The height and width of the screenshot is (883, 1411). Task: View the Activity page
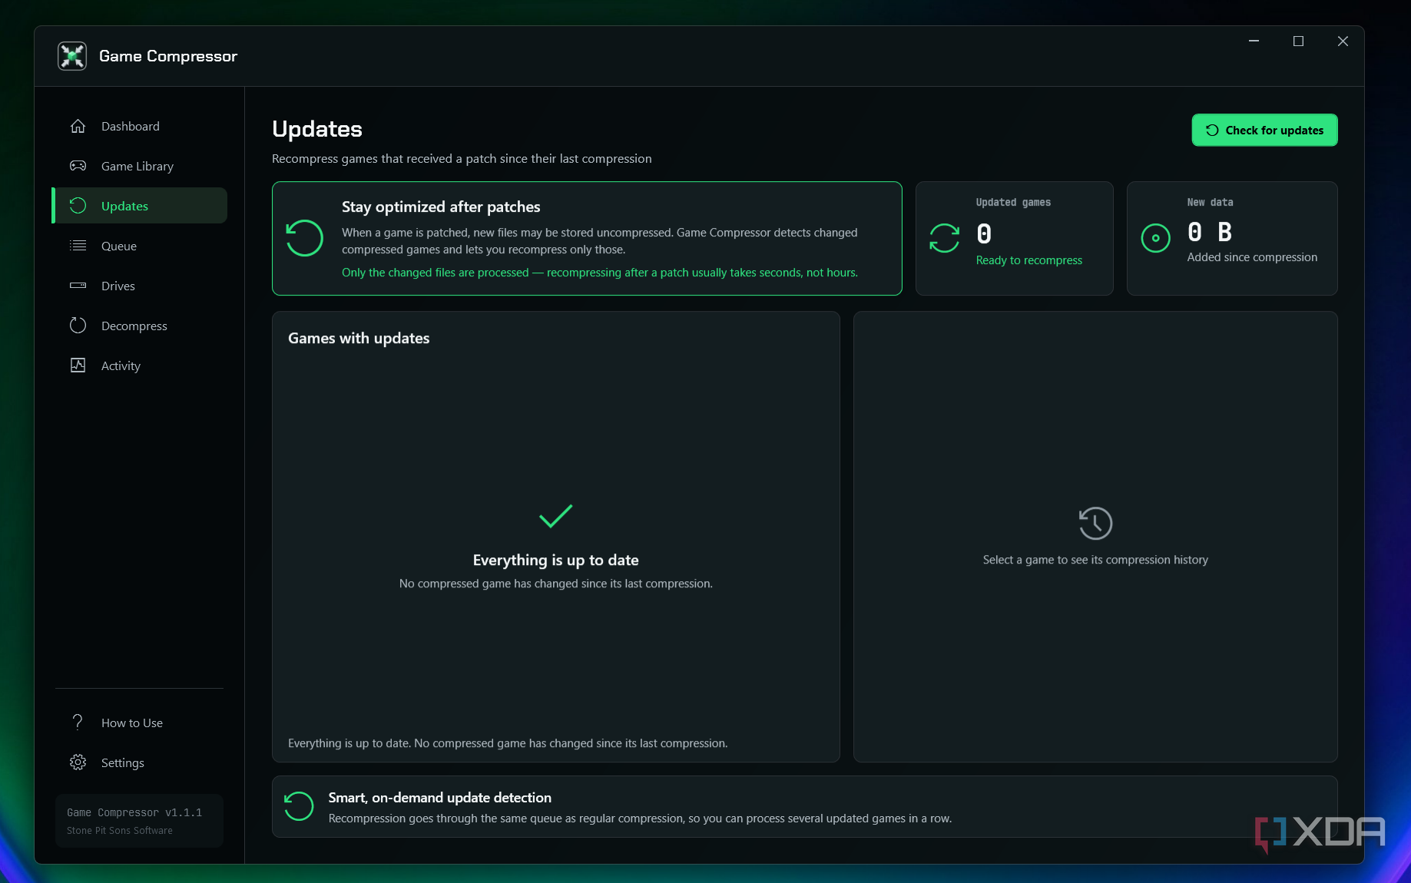[140, 365]
